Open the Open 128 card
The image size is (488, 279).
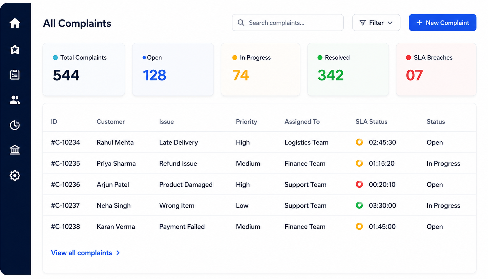[173, 69]
